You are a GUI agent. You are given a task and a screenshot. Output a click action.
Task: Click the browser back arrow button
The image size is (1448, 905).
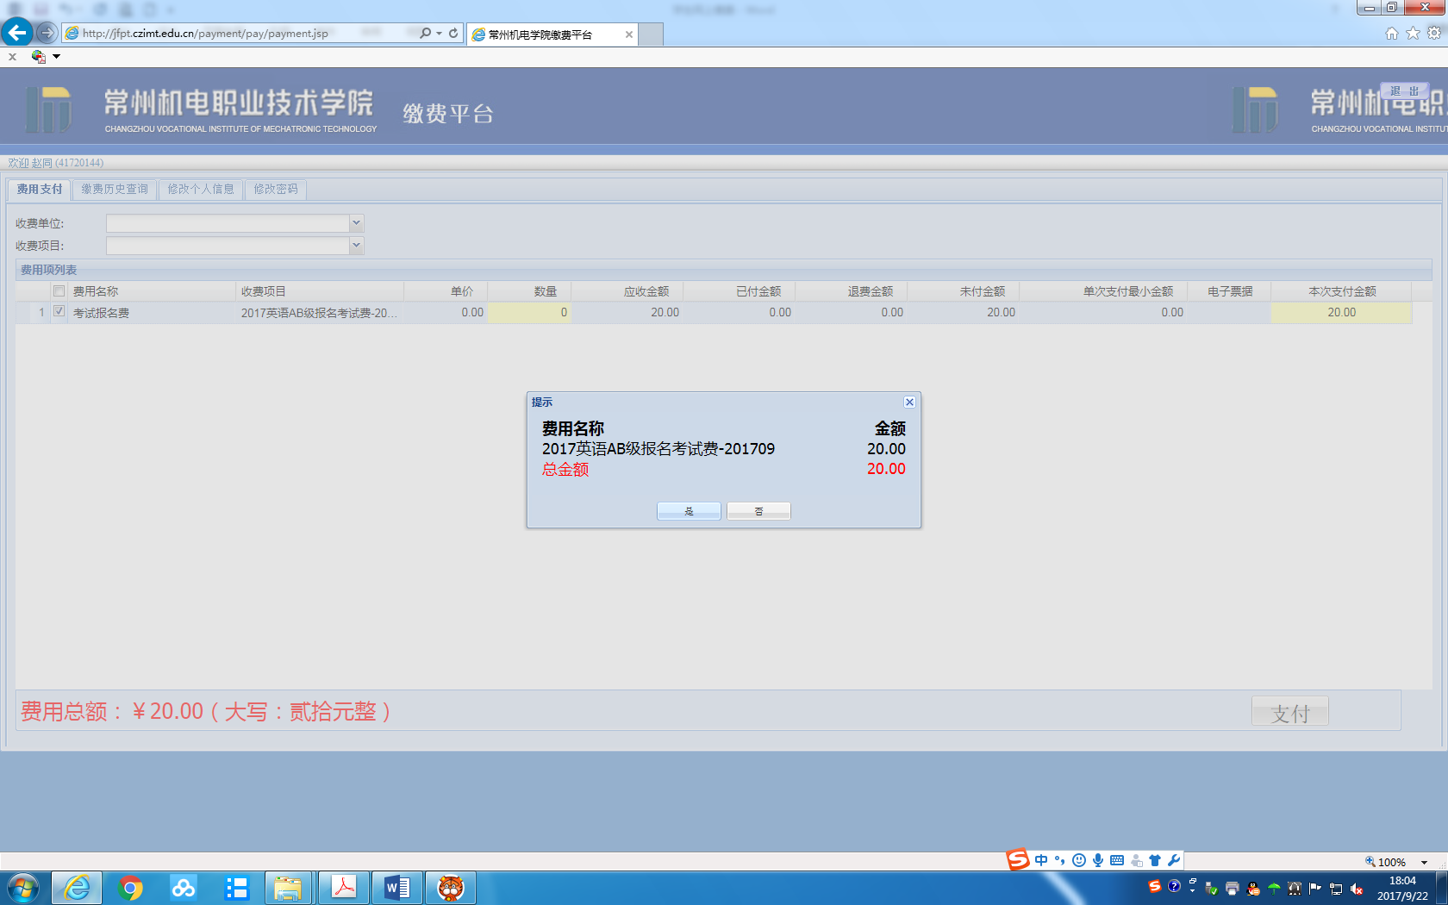(x=17, y=33)
